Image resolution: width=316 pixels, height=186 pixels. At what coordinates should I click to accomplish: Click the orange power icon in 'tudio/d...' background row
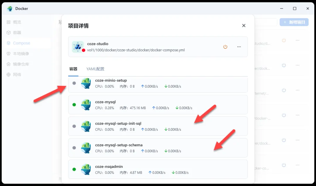tap(284, 40)
